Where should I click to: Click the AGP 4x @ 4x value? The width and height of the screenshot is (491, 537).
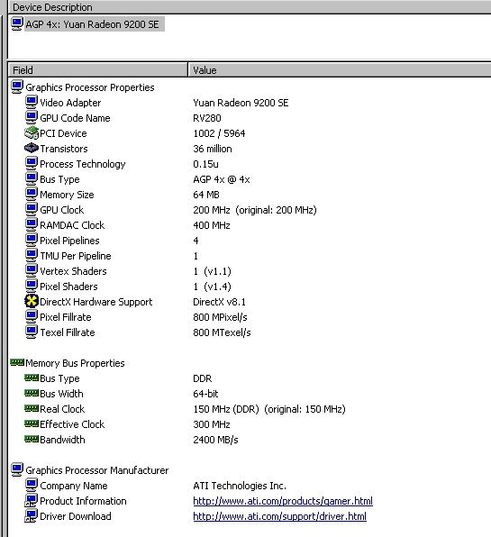pyautogui.click(x=222, y=179)
